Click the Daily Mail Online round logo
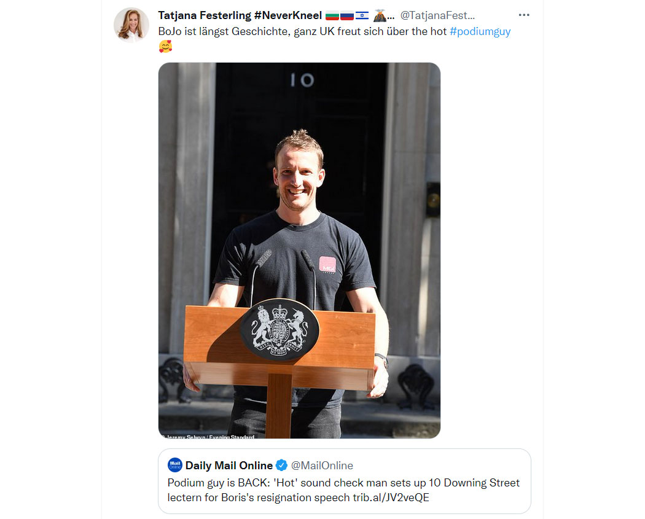 175,465
